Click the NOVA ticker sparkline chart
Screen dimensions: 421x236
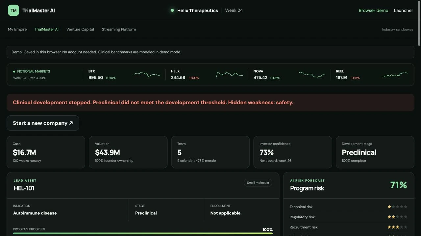pyautogui.click(x=312, y=74)
